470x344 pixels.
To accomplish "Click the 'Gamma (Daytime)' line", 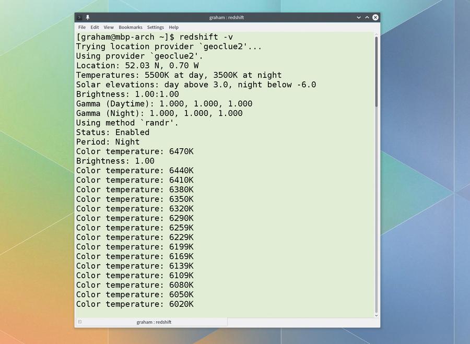I will [164, 104].
